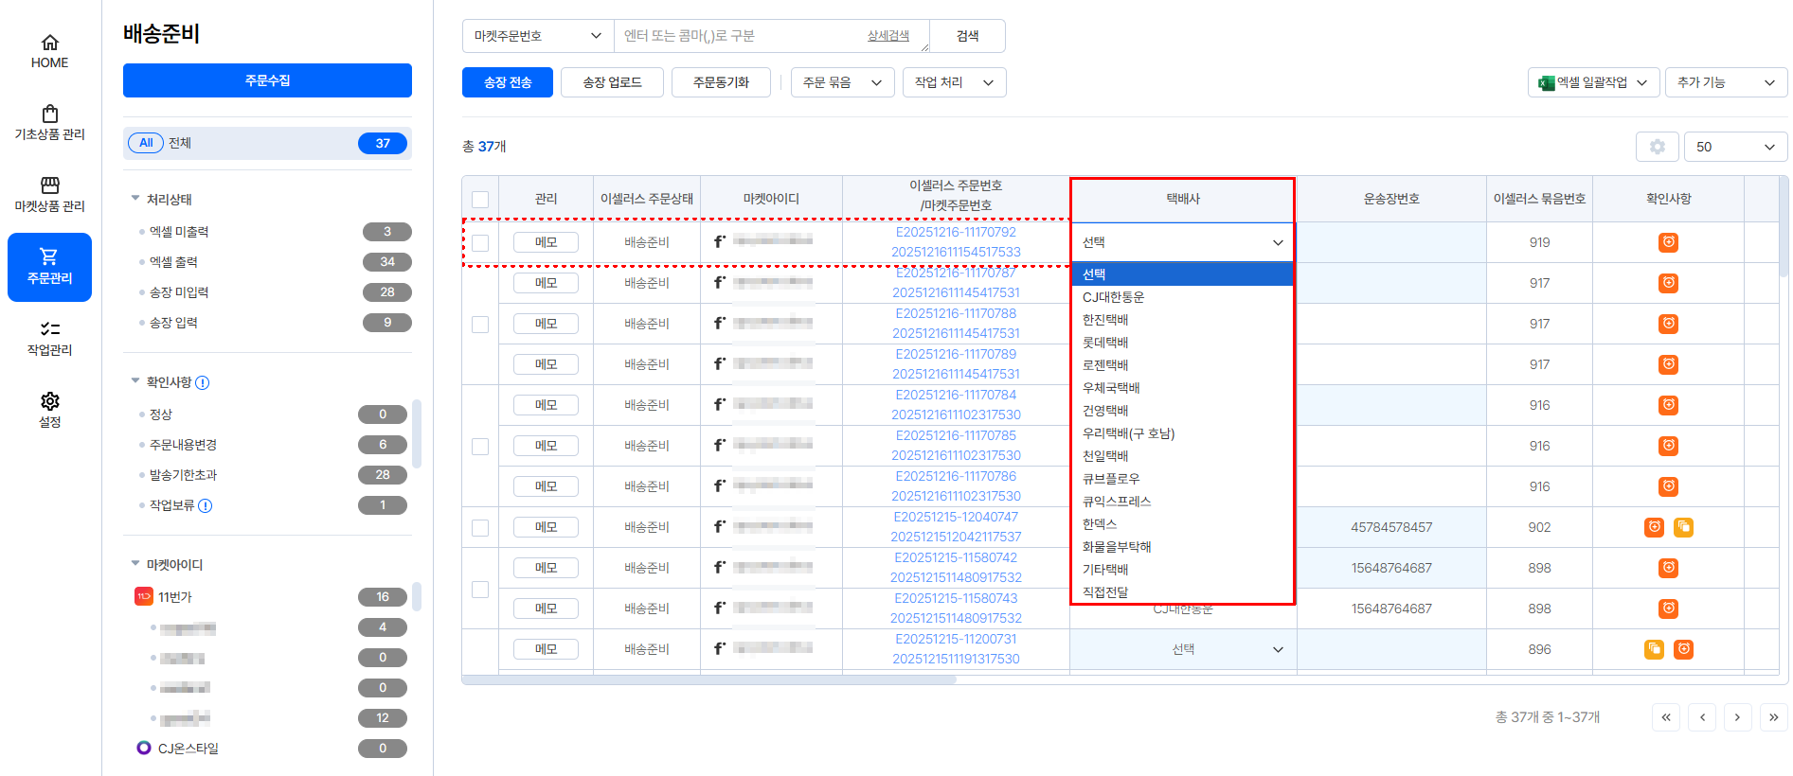Open the 마켓주문번호 search type dropdown
1793x776 pixels.
537,36
